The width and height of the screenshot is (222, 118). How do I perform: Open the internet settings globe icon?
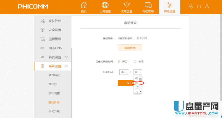coord(105,5)
